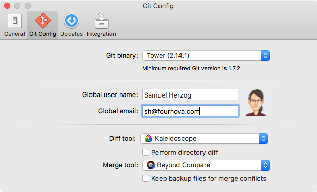Select the Git Config diamond icon
The image size is (317, 192).
(x=42, y=20)
